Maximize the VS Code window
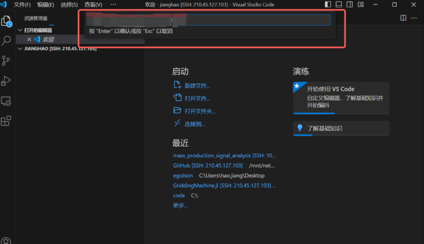 [395, 4]
